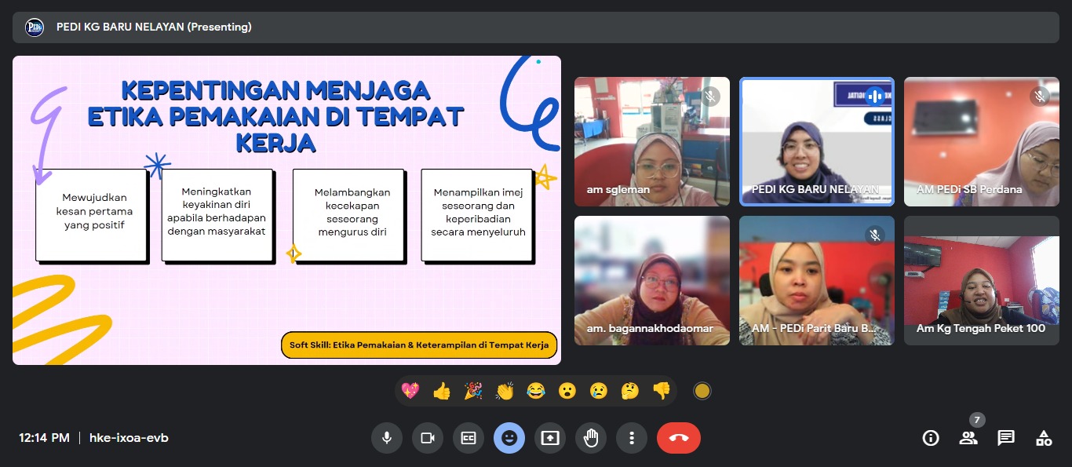
Task: Raise hand in the meeting
Action: click(591, 438)
